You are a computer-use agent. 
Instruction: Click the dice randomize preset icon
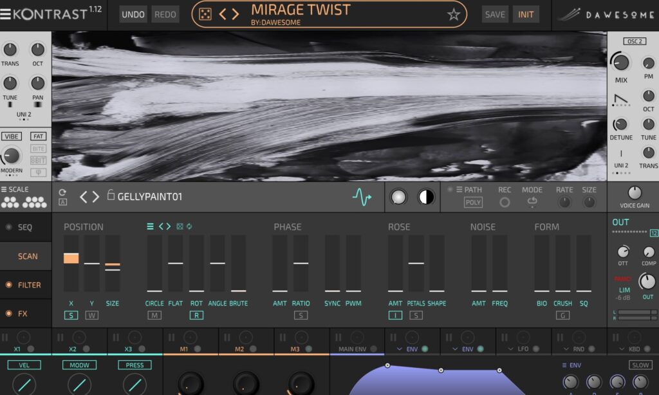pos(205,14)
